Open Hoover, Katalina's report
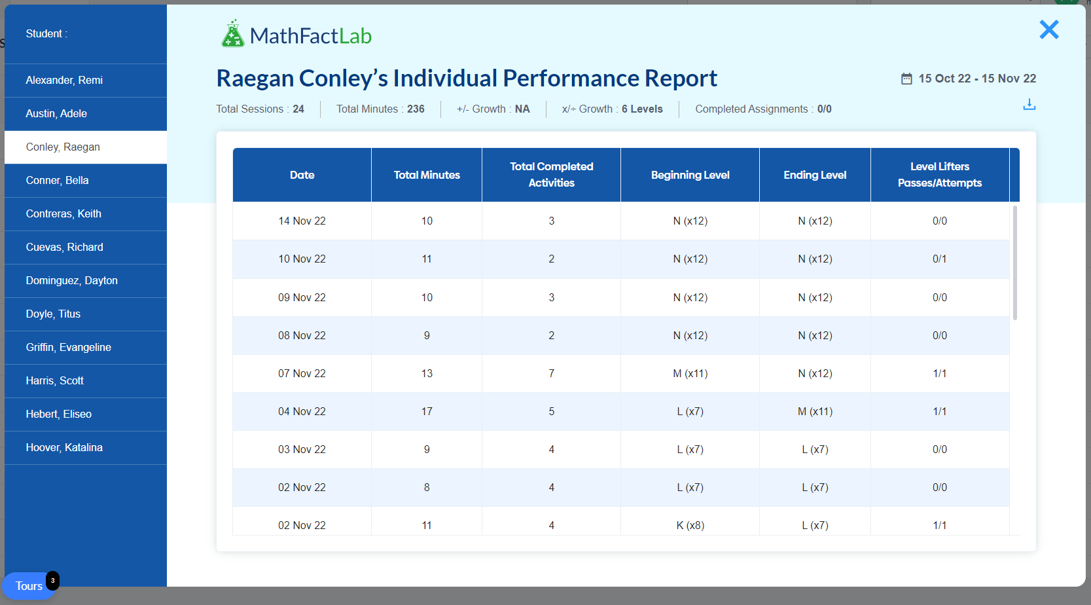 coord(86,448)
